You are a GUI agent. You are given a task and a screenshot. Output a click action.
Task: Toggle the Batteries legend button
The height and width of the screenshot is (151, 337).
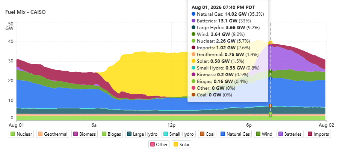click(290, 134)
